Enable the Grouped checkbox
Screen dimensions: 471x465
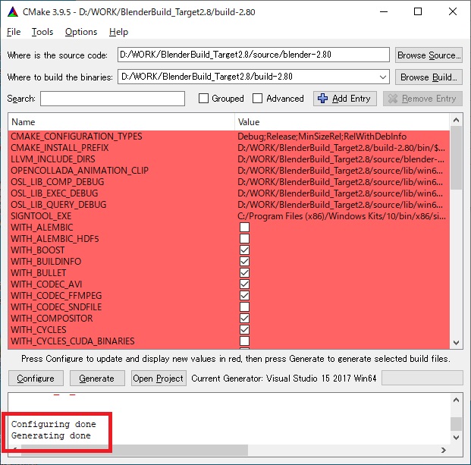pos(203,98)
